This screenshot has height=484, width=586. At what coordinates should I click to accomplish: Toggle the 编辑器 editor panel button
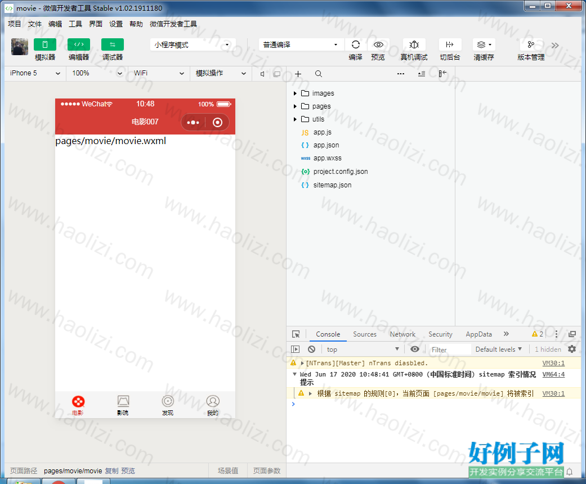[78, 44]
